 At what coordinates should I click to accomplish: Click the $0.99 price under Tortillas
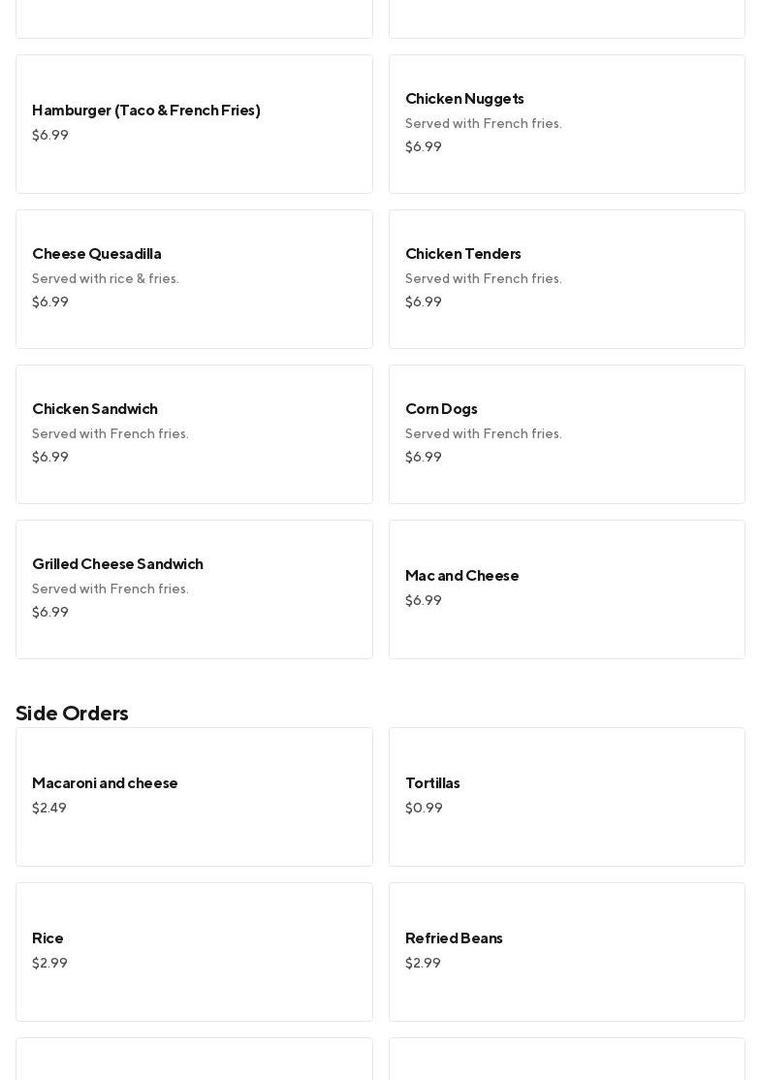point(424,809)
